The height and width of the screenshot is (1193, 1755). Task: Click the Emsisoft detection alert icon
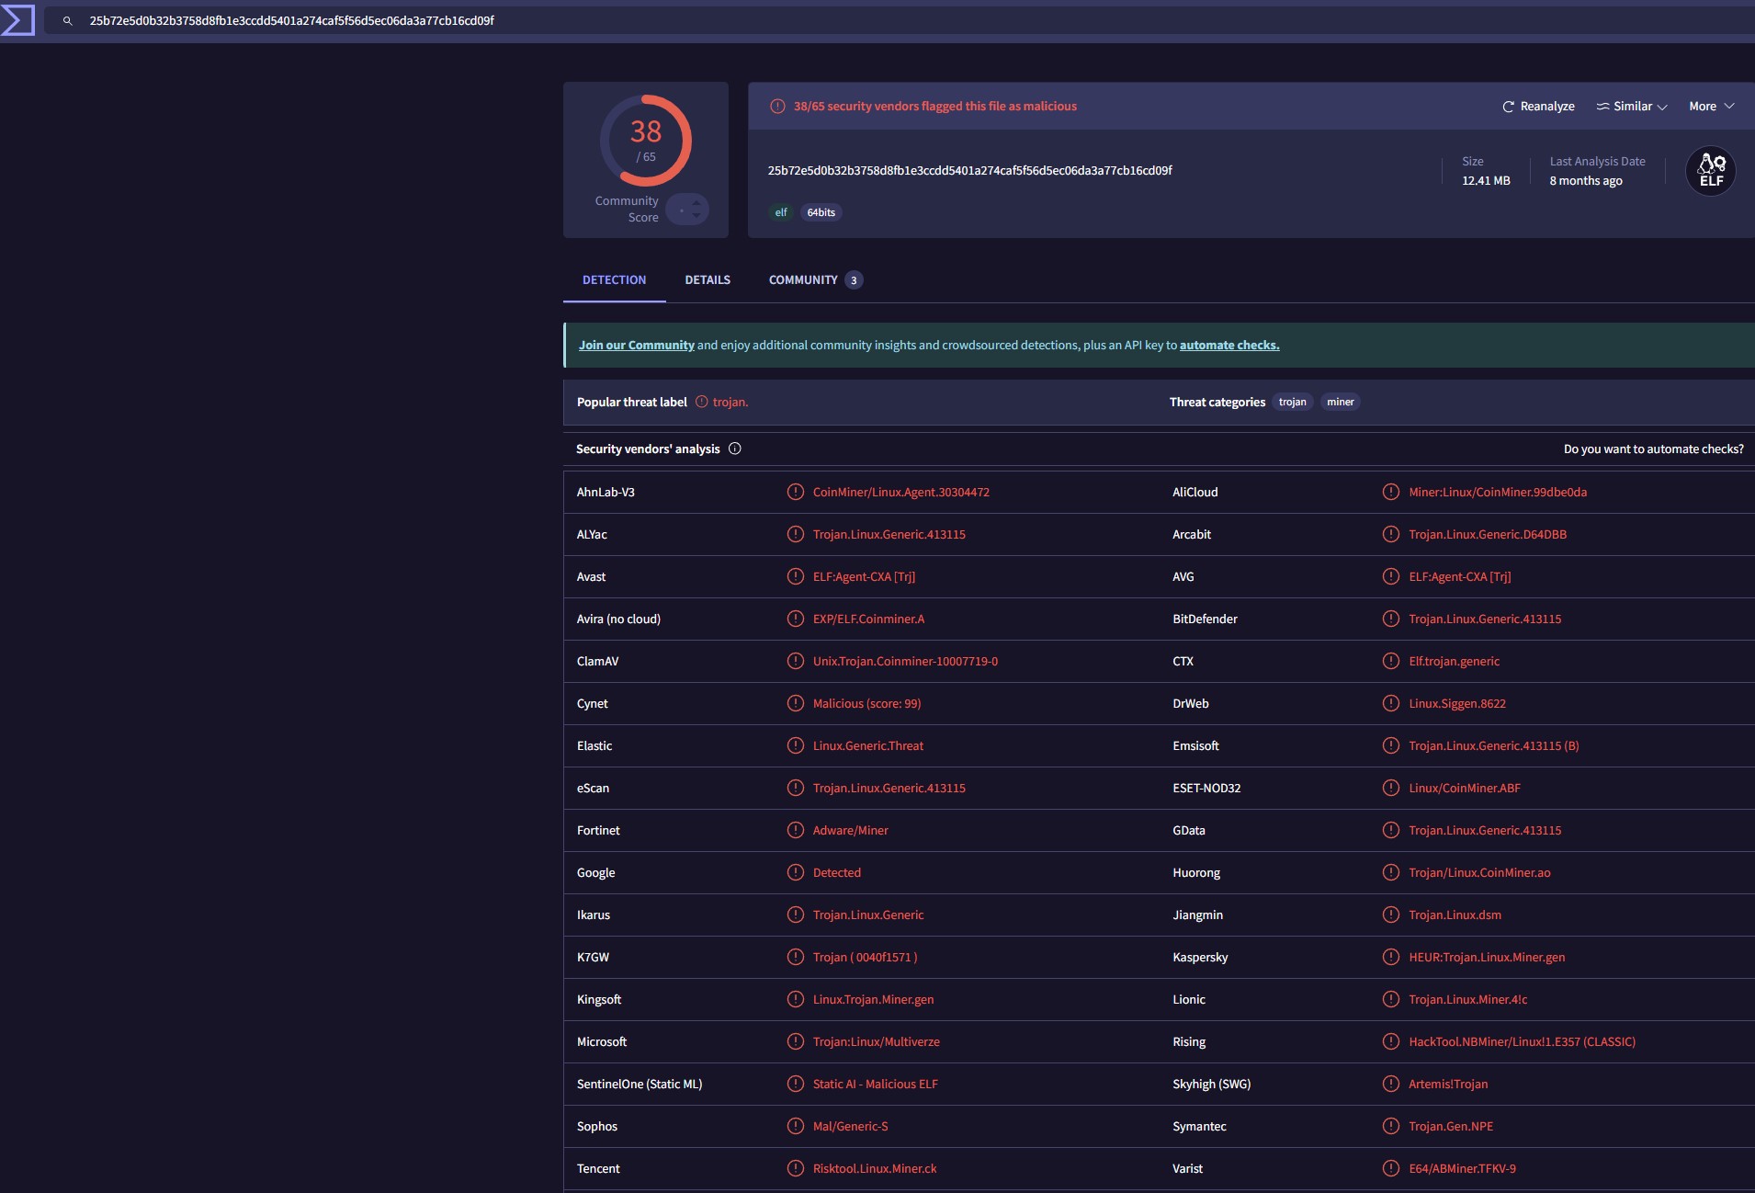1391,746
